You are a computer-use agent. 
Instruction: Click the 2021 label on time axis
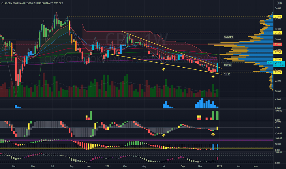pos(108,167)
